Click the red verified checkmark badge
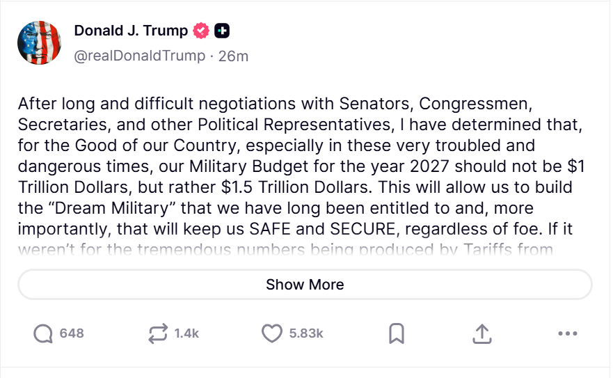Image resolution: width=613 pixels, height=378 pixels. [x=202, y=31]
